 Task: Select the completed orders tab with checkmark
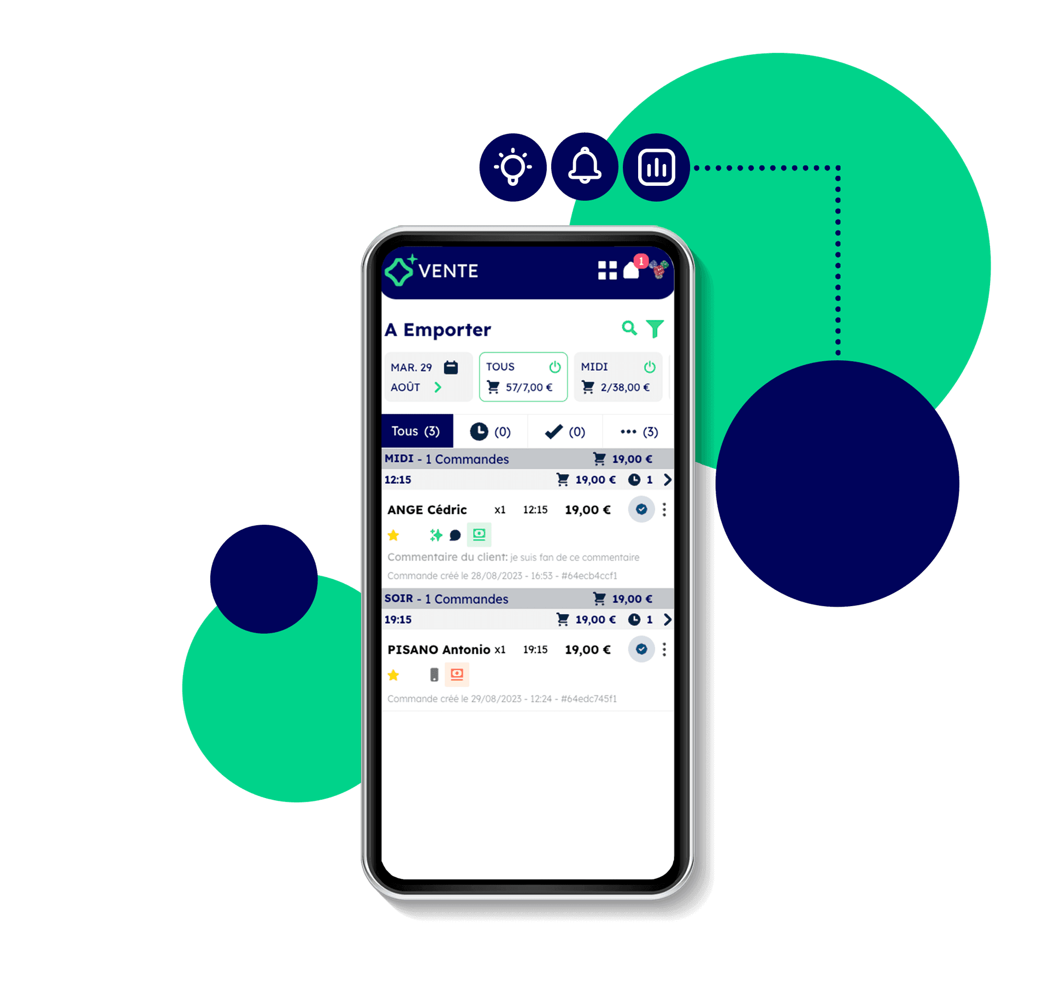563,428
